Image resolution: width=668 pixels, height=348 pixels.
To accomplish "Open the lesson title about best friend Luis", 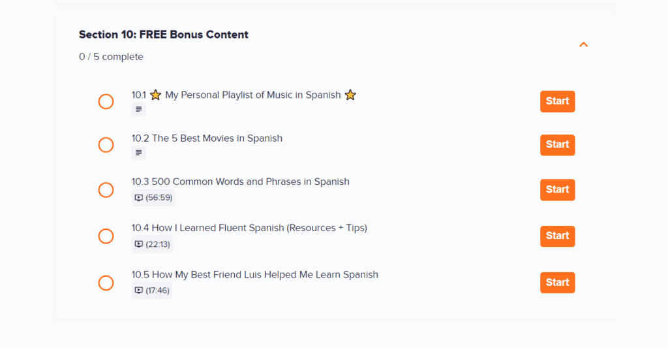I will pos(254,275).
